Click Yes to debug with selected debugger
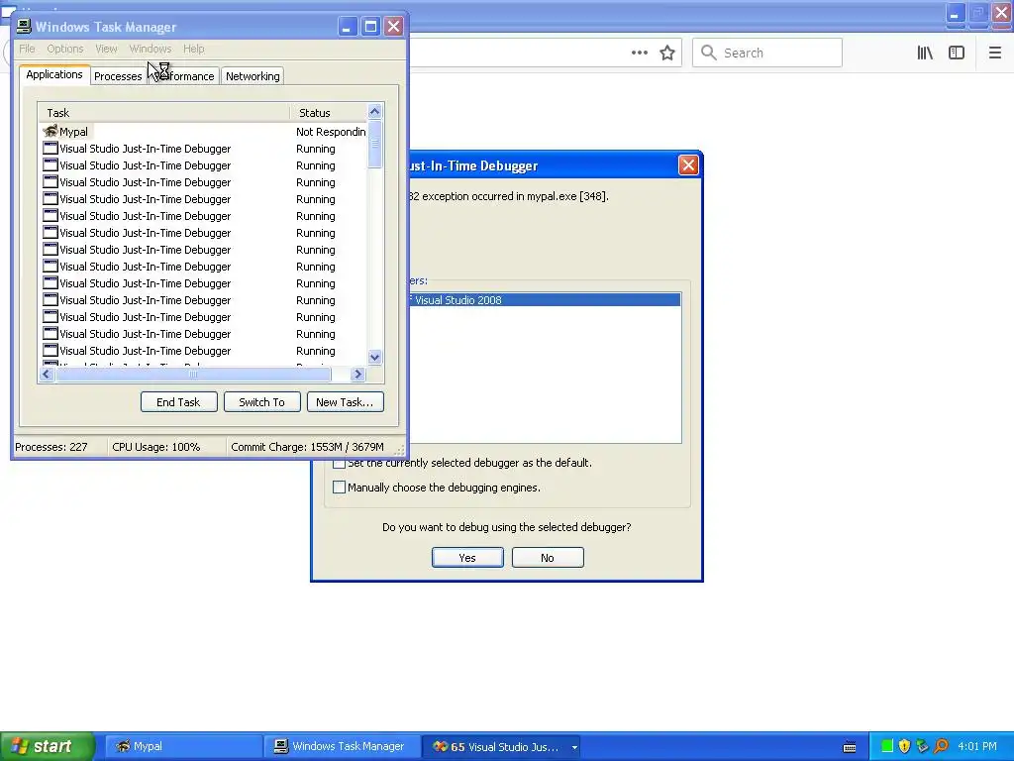1014x761 pixels. point(467,558)
